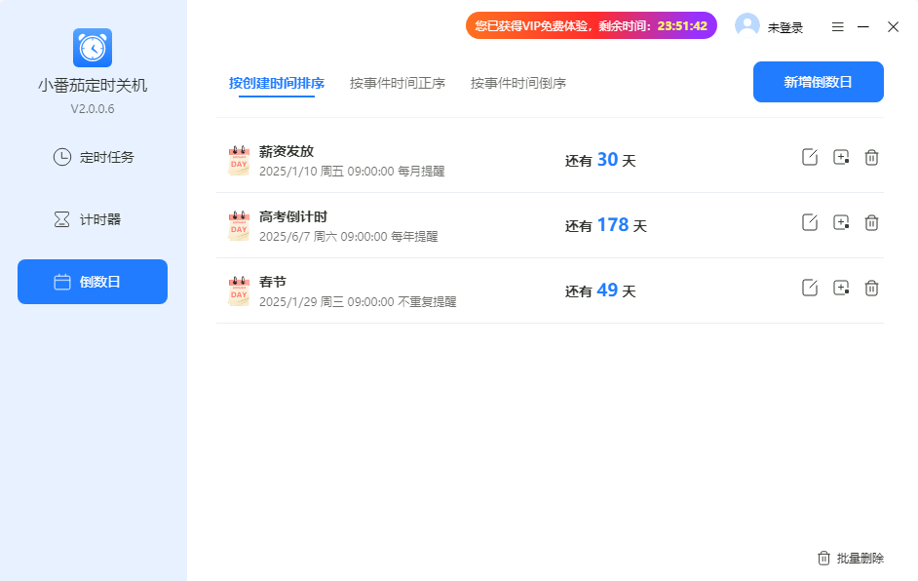This screenshot has width=918, height=581.
Task: Click the add-copy icon for 高考倒计时
Action: (x=841, y=222)
